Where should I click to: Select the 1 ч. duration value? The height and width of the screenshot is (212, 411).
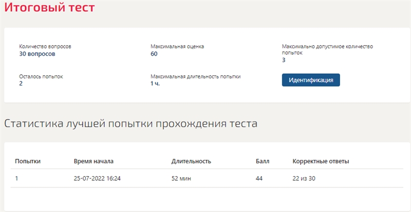click(x=155, y=84)
